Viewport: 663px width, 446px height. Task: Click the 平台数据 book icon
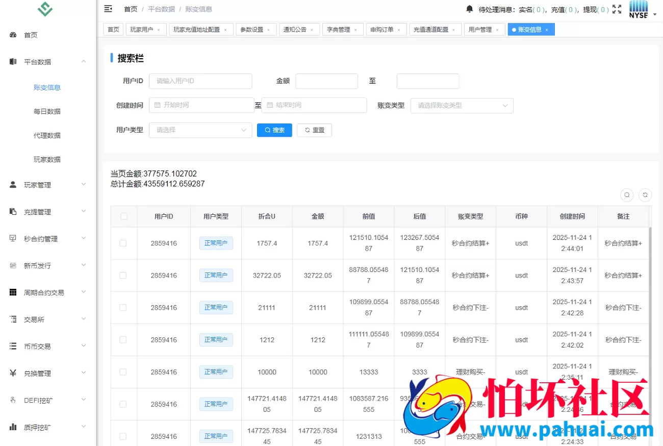13,62
